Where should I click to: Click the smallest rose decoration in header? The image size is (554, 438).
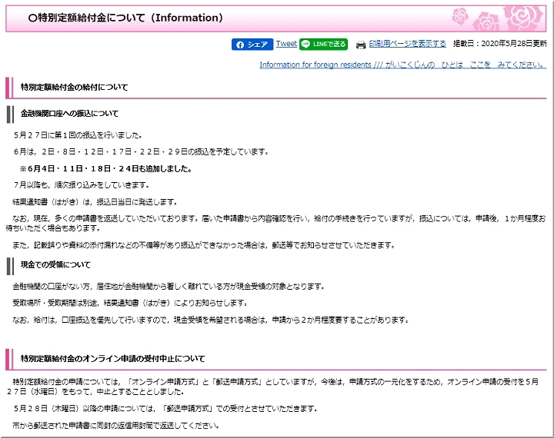(x=461, y=15)
